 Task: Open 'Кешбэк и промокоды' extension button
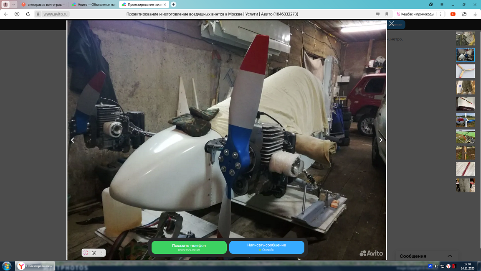pyautogui.click(x=415, y=14)
